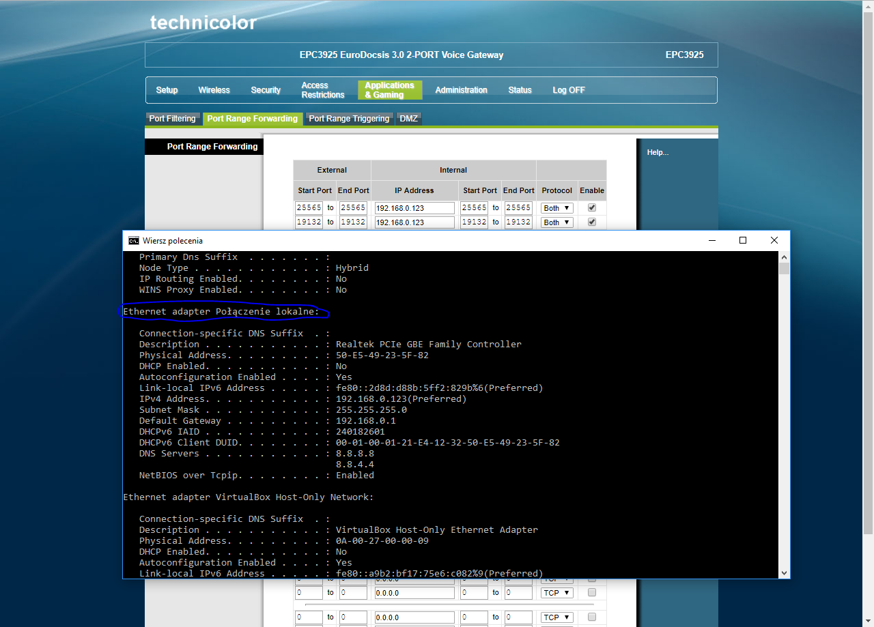Click the default gateway value '192.168.0.1'
The height and width of the screenshot is (627, 874).
coord(366,421)
